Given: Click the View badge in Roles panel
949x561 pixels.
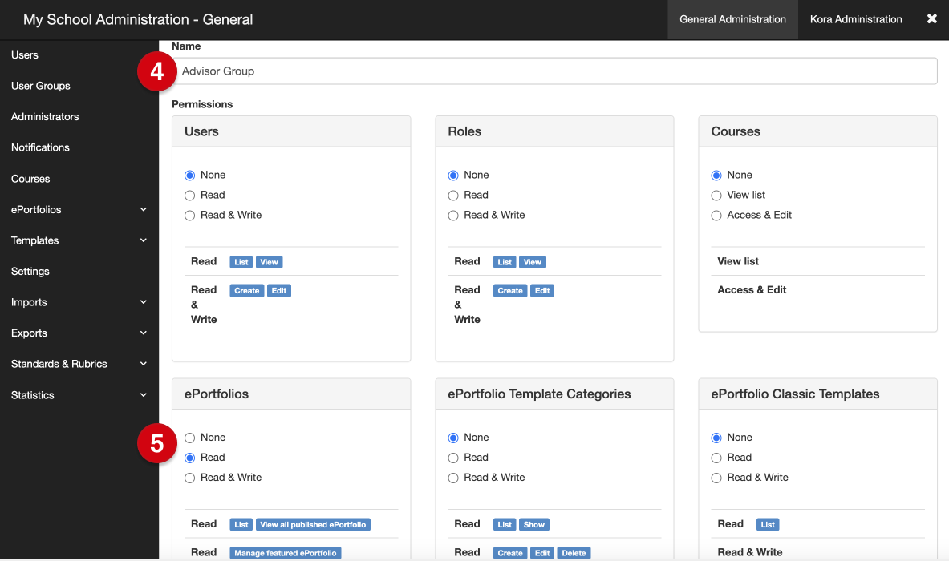Looking at the screenshot, I should point(532,262).
